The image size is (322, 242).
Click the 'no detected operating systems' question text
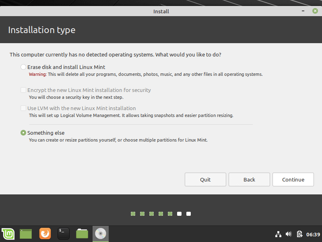coord(116,55)
